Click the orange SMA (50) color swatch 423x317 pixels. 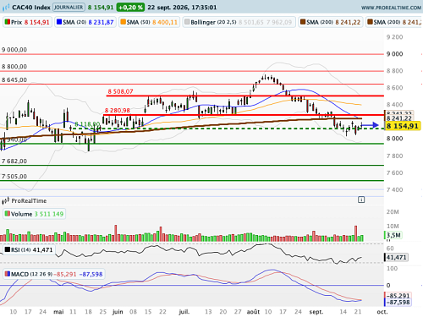(123, 22)
